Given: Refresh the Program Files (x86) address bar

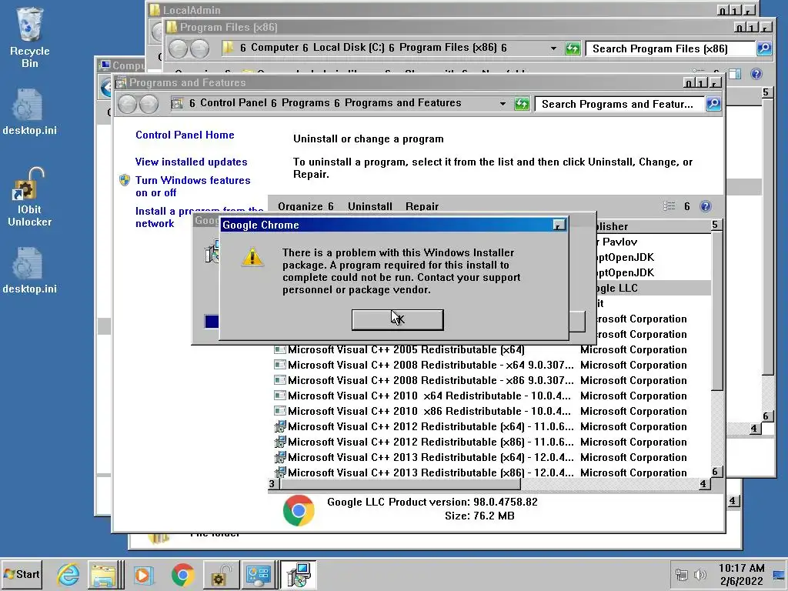Looking at the screenshot, I should [573, 48].
